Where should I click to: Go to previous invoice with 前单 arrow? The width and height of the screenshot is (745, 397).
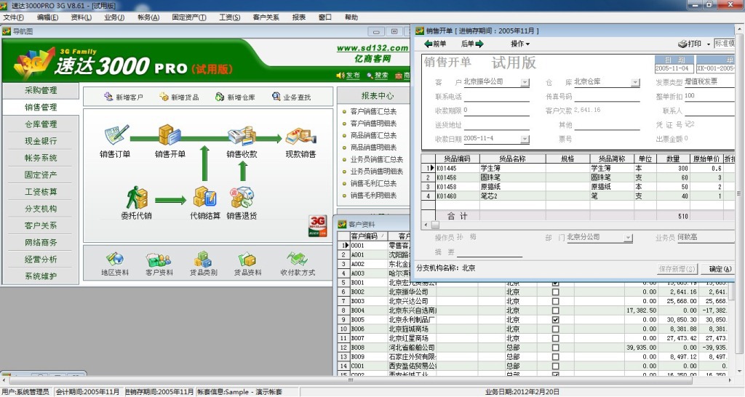(435, 44)
